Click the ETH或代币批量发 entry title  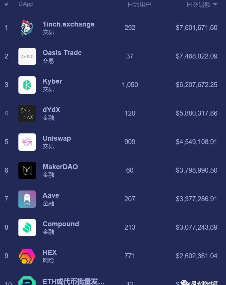73,281
